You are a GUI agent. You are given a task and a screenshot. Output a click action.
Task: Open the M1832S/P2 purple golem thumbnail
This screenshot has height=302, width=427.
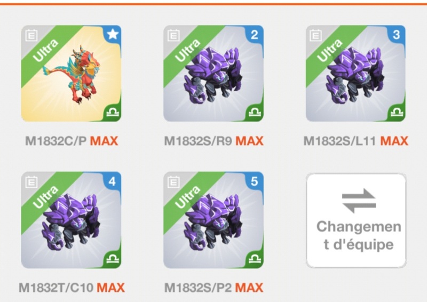pos(213,220)
